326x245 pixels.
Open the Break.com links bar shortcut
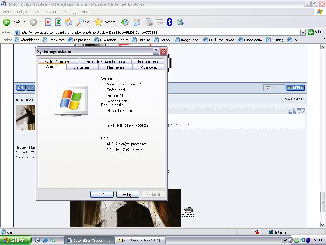click(53, 40)
